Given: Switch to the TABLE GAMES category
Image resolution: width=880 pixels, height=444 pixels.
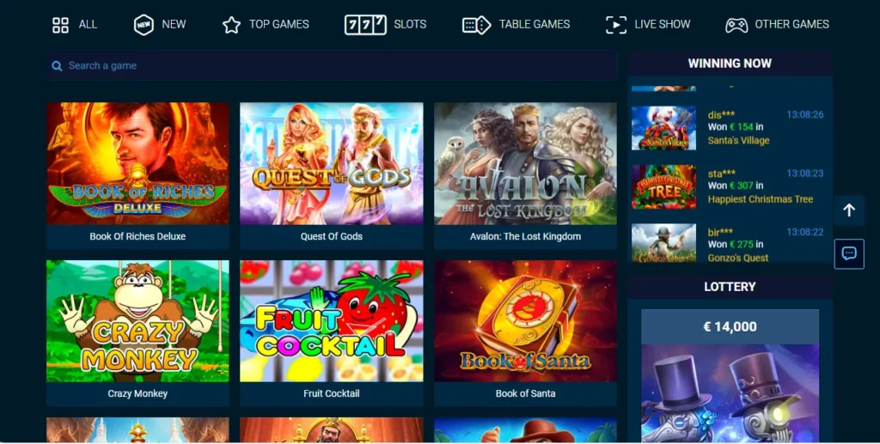Looking at the screenshot, I should tap(535, 25).
